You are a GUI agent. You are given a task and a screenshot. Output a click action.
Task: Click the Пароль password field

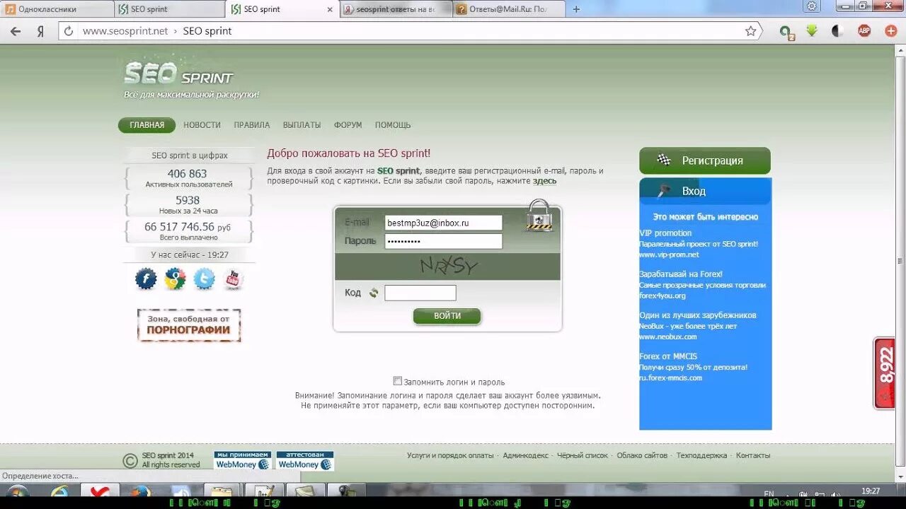pyautogui.click(x=443, y=241)
